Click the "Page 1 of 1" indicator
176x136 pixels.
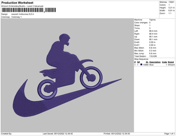click(170, 134)
